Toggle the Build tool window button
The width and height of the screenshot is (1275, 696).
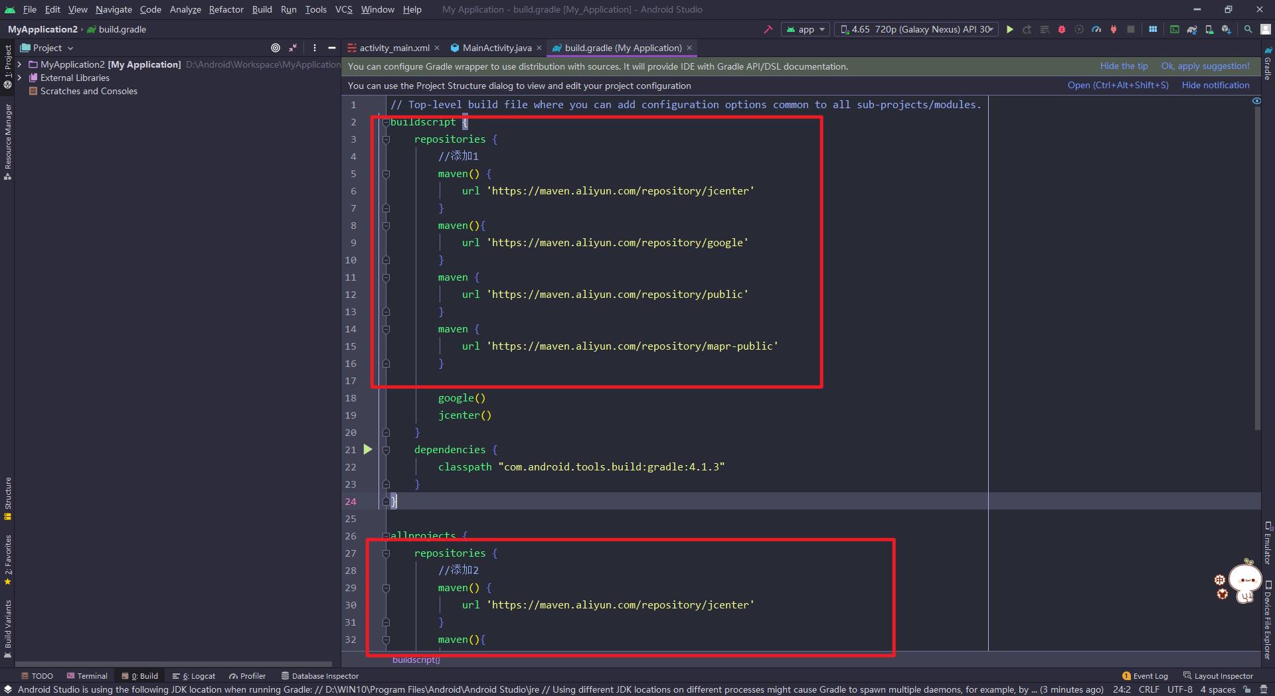pyautogui.click(x=139, y=675)
